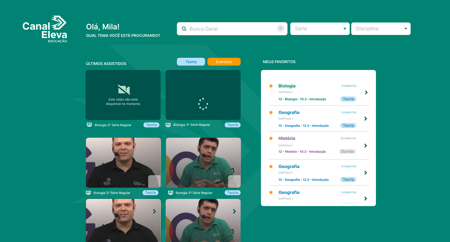Expand the Biologia favorite with its chevron
The image size is (450, 242).
[366, 92]
